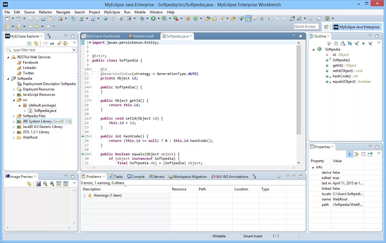
Task: Click the New Java Class icon
Action: (195, 18)
